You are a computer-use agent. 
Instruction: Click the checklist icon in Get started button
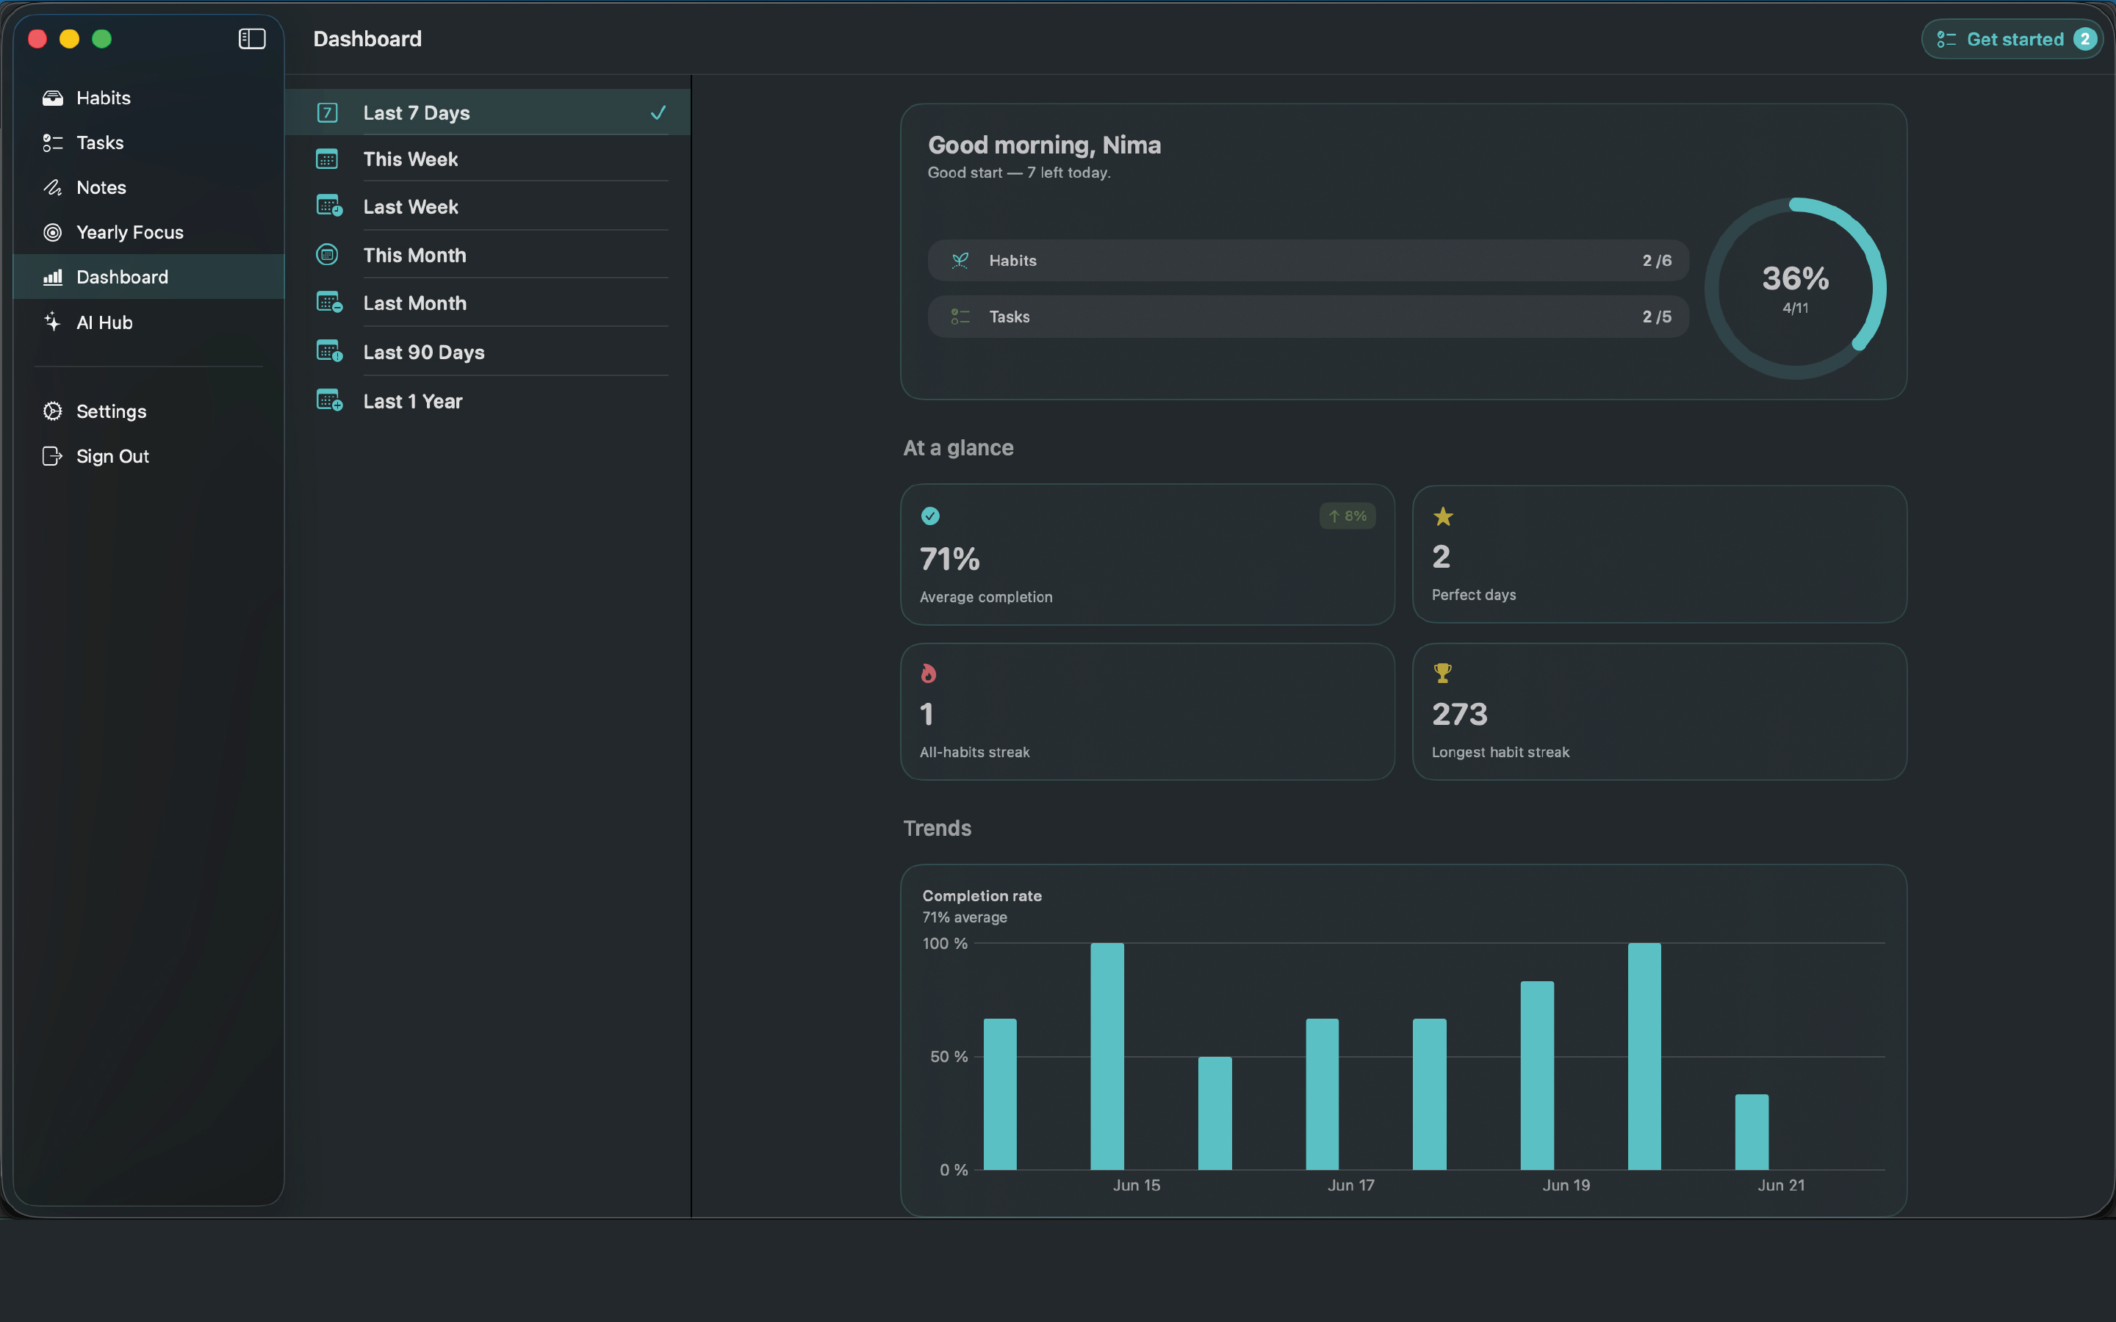coord(1946,40)
